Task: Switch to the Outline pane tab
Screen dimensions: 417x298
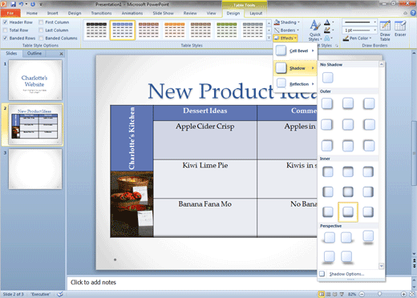Action: tap(34, 54)
